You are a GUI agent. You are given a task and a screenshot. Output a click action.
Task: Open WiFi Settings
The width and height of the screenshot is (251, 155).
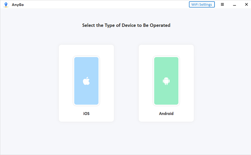pos(202,4)
